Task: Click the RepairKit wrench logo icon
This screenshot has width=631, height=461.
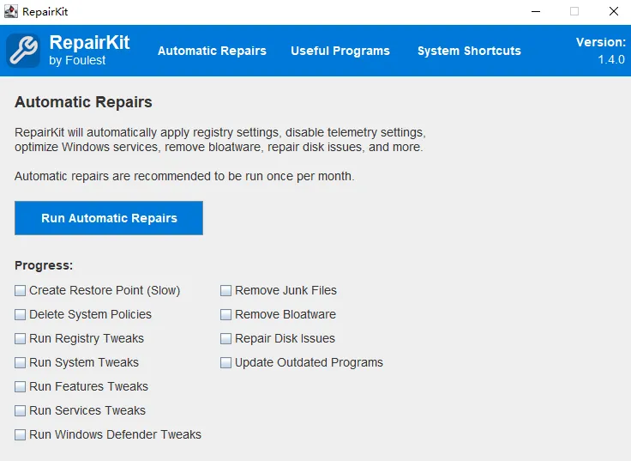Action: coord(23,51)
